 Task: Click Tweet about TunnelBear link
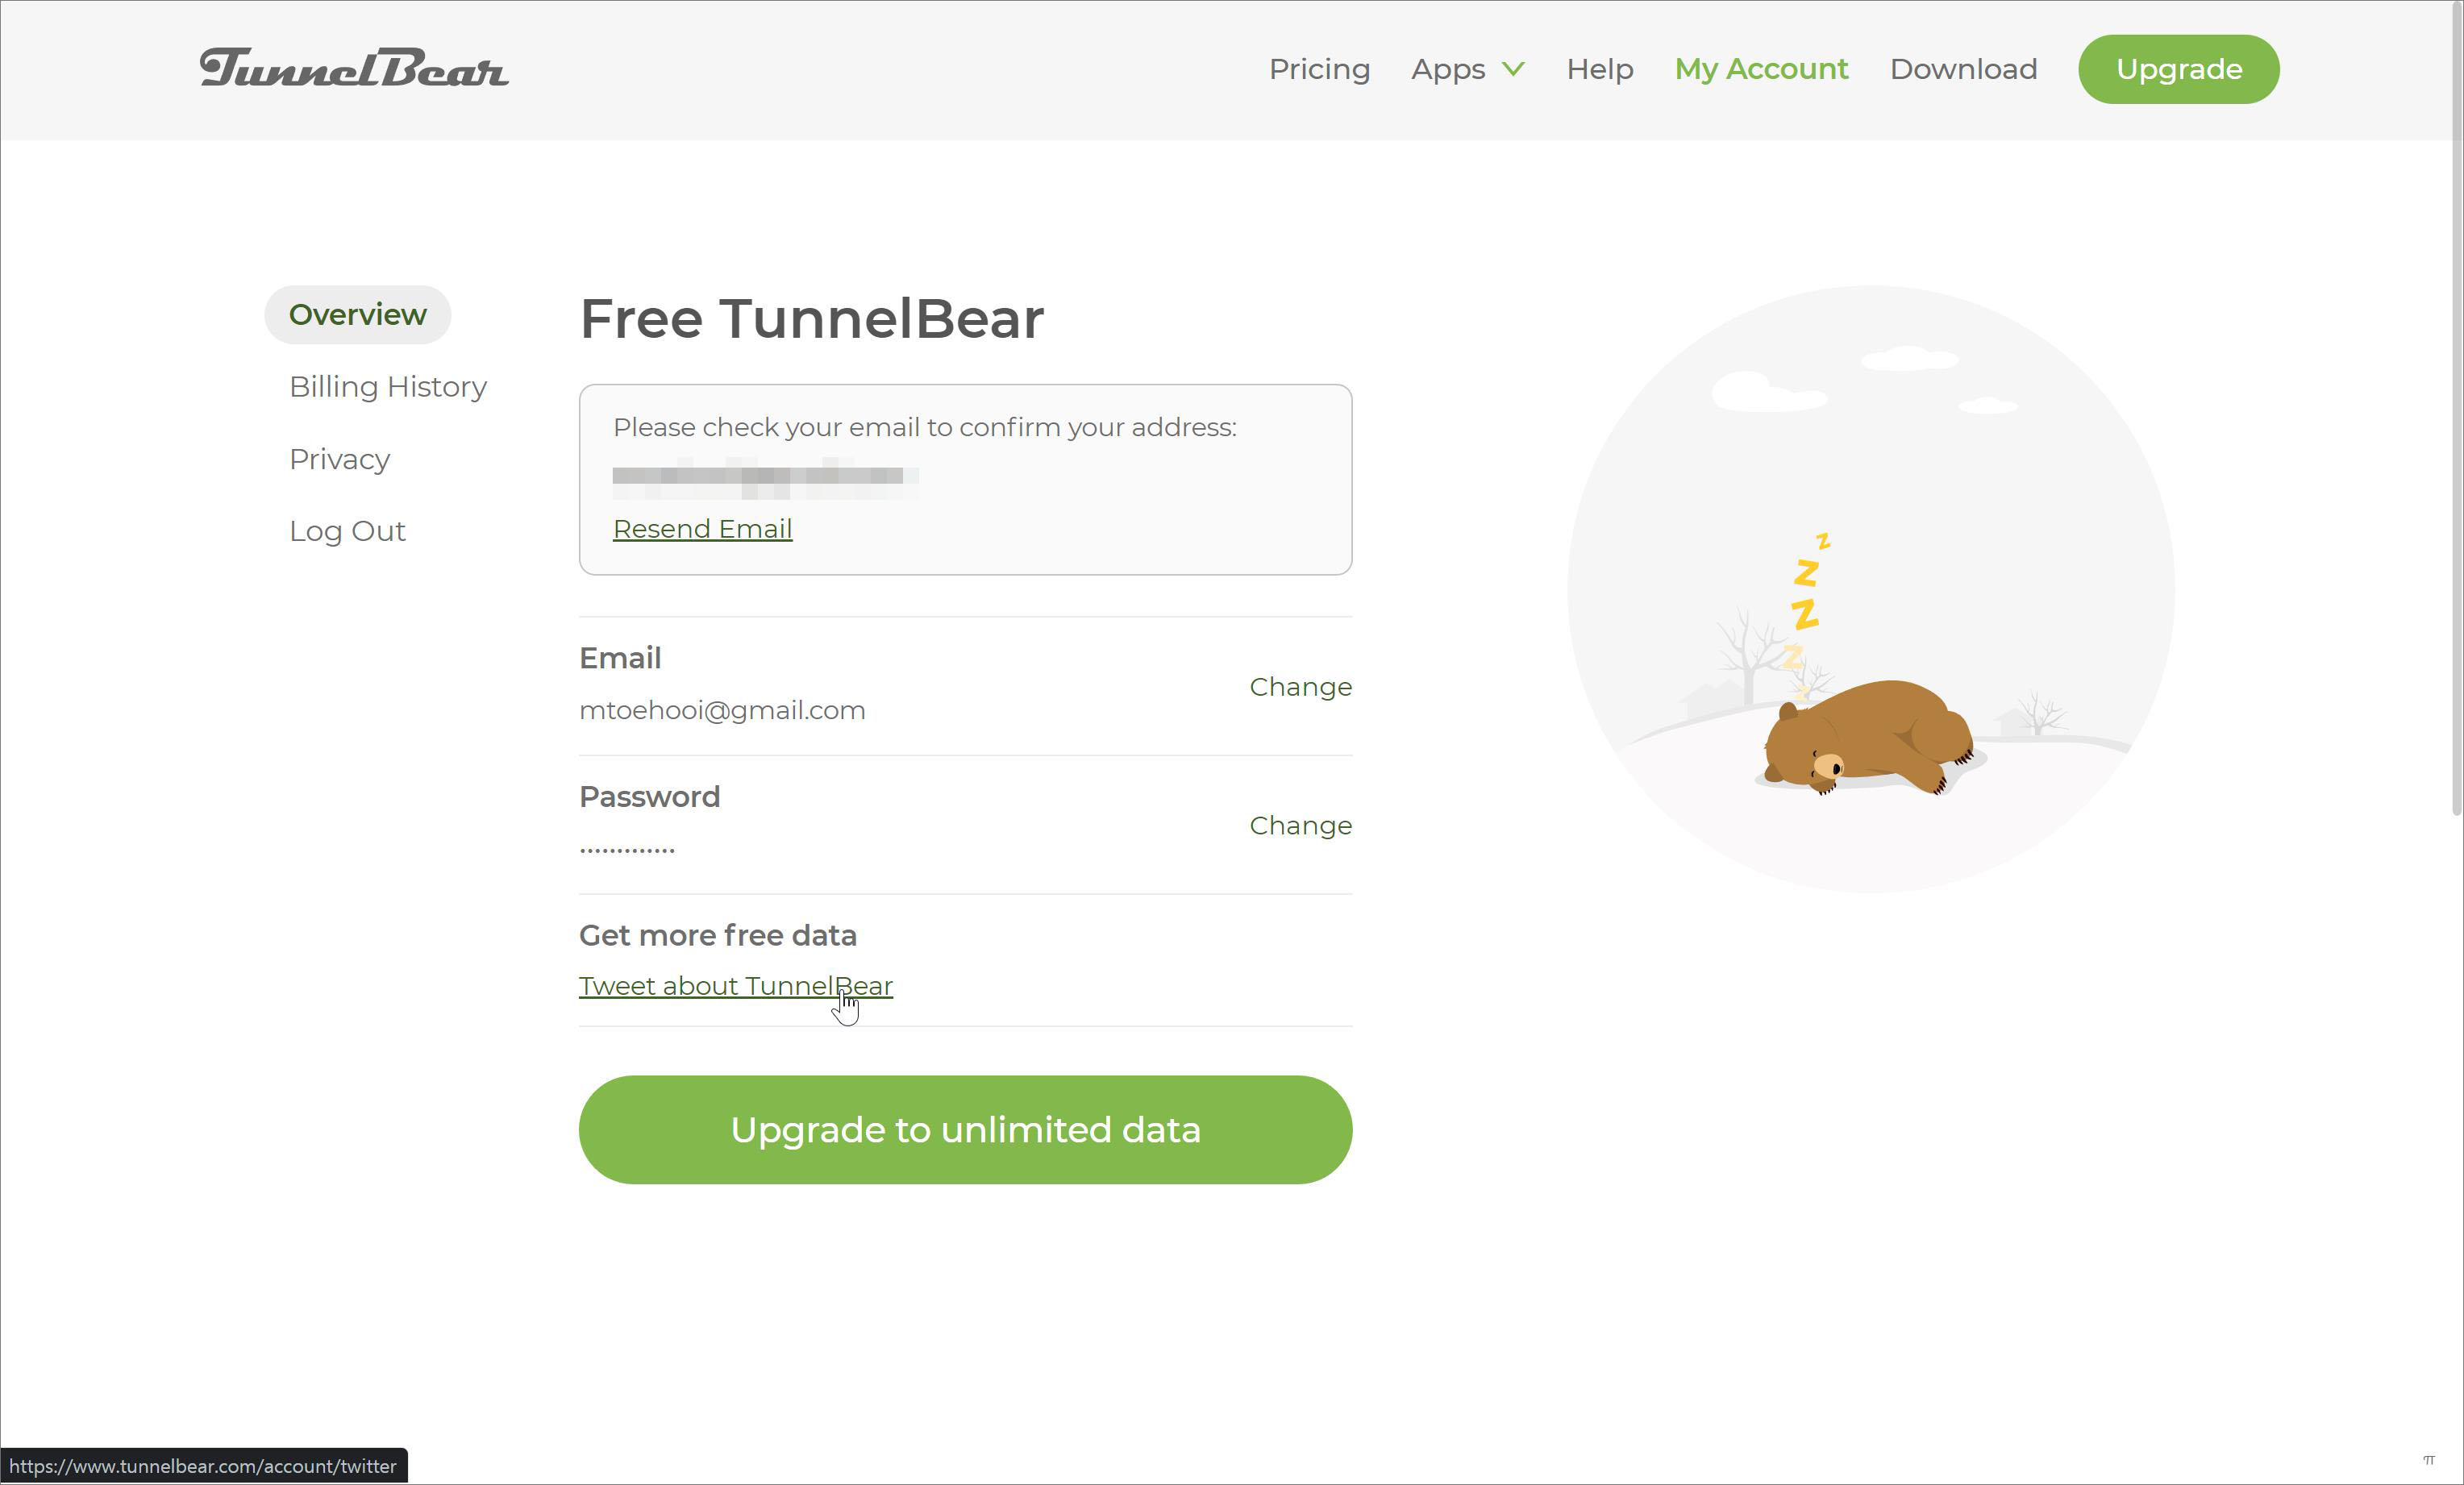(735, 986)
